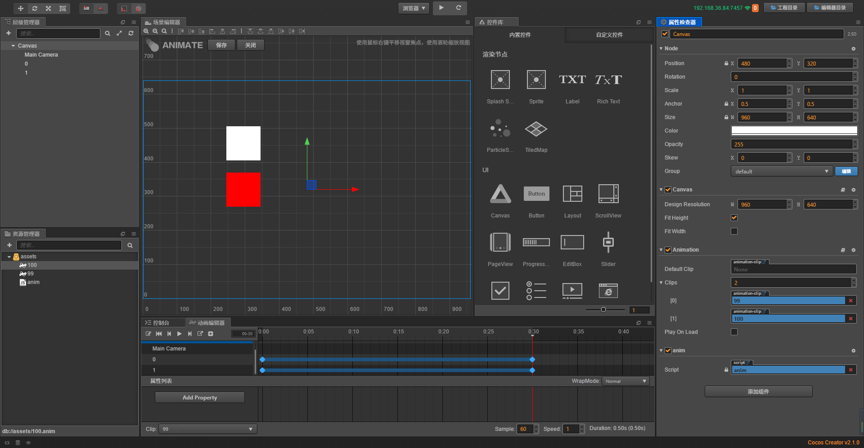The image size is (864, 448).
Task: Click the 保存 button beside ANIMATE
Action: coord(221,45)
